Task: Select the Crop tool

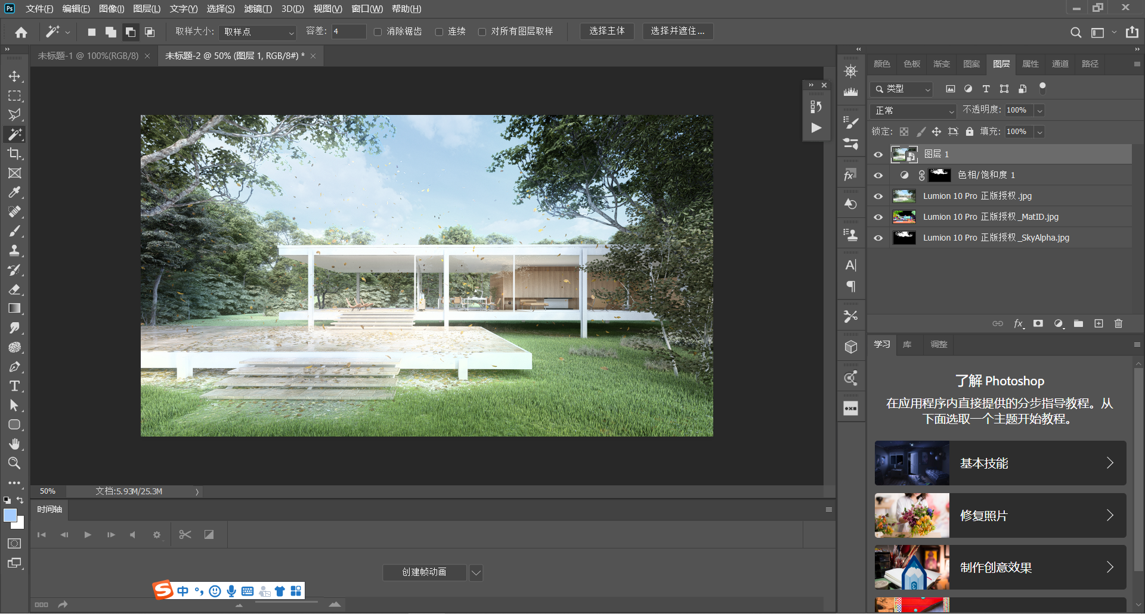Action: tap(14, 154)
